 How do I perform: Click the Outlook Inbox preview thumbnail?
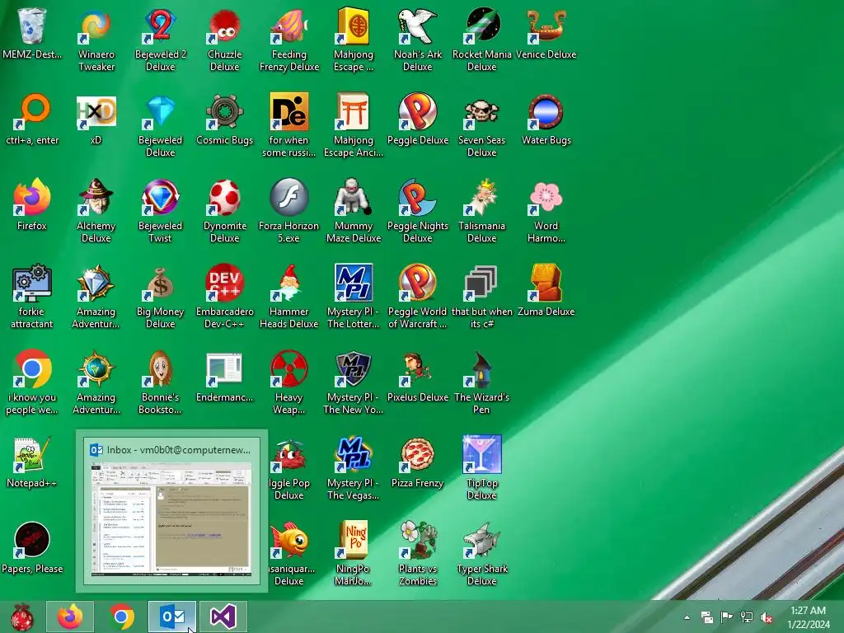pyautogui.click(x=171, y=519)
